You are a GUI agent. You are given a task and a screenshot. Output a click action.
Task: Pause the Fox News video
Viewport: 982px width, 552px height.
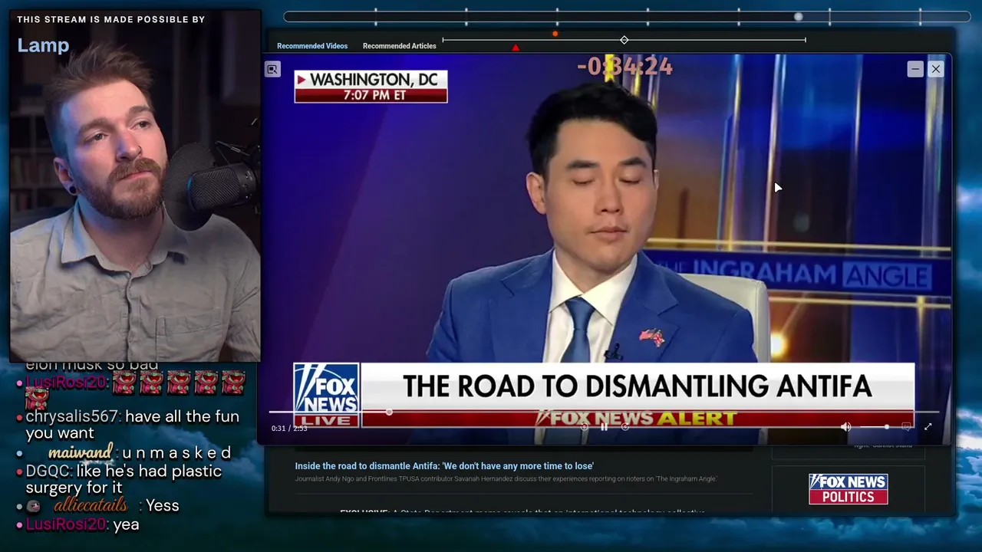coord(604,427)
